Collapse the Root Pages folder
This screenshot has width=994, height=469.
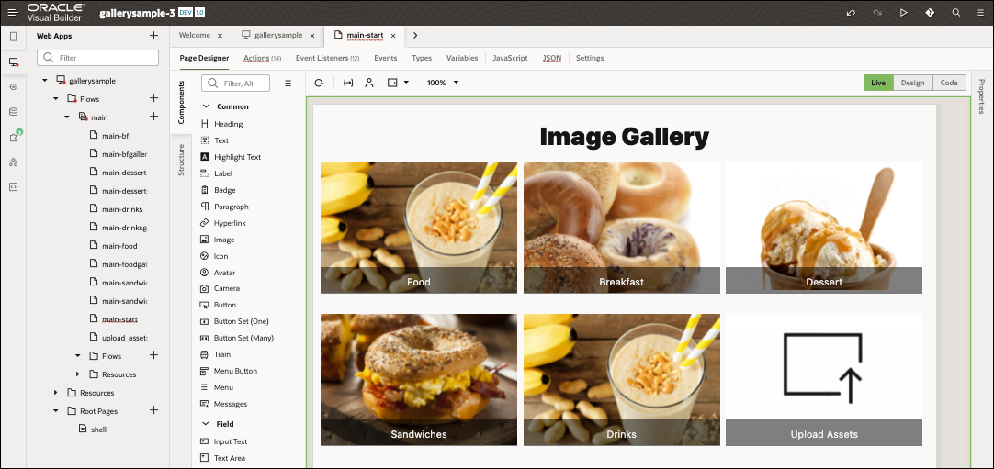coord(56,411)
